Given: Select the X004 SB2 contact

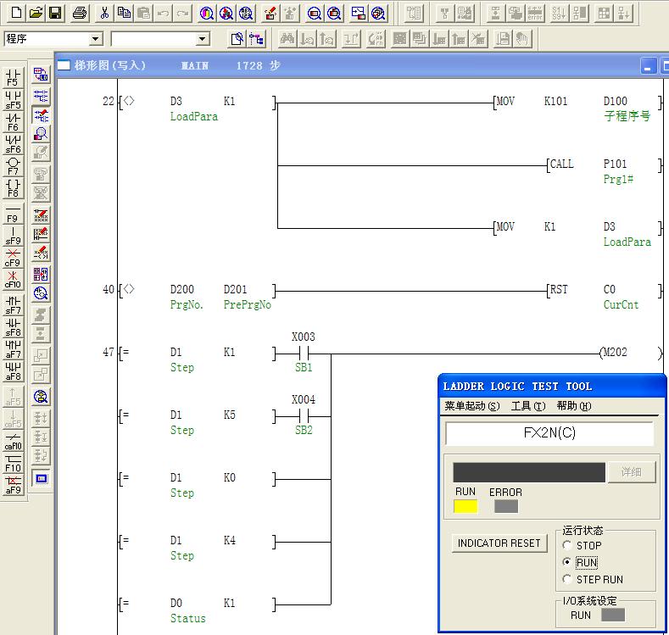Looking at the screenshot, I should coord(304,415).
